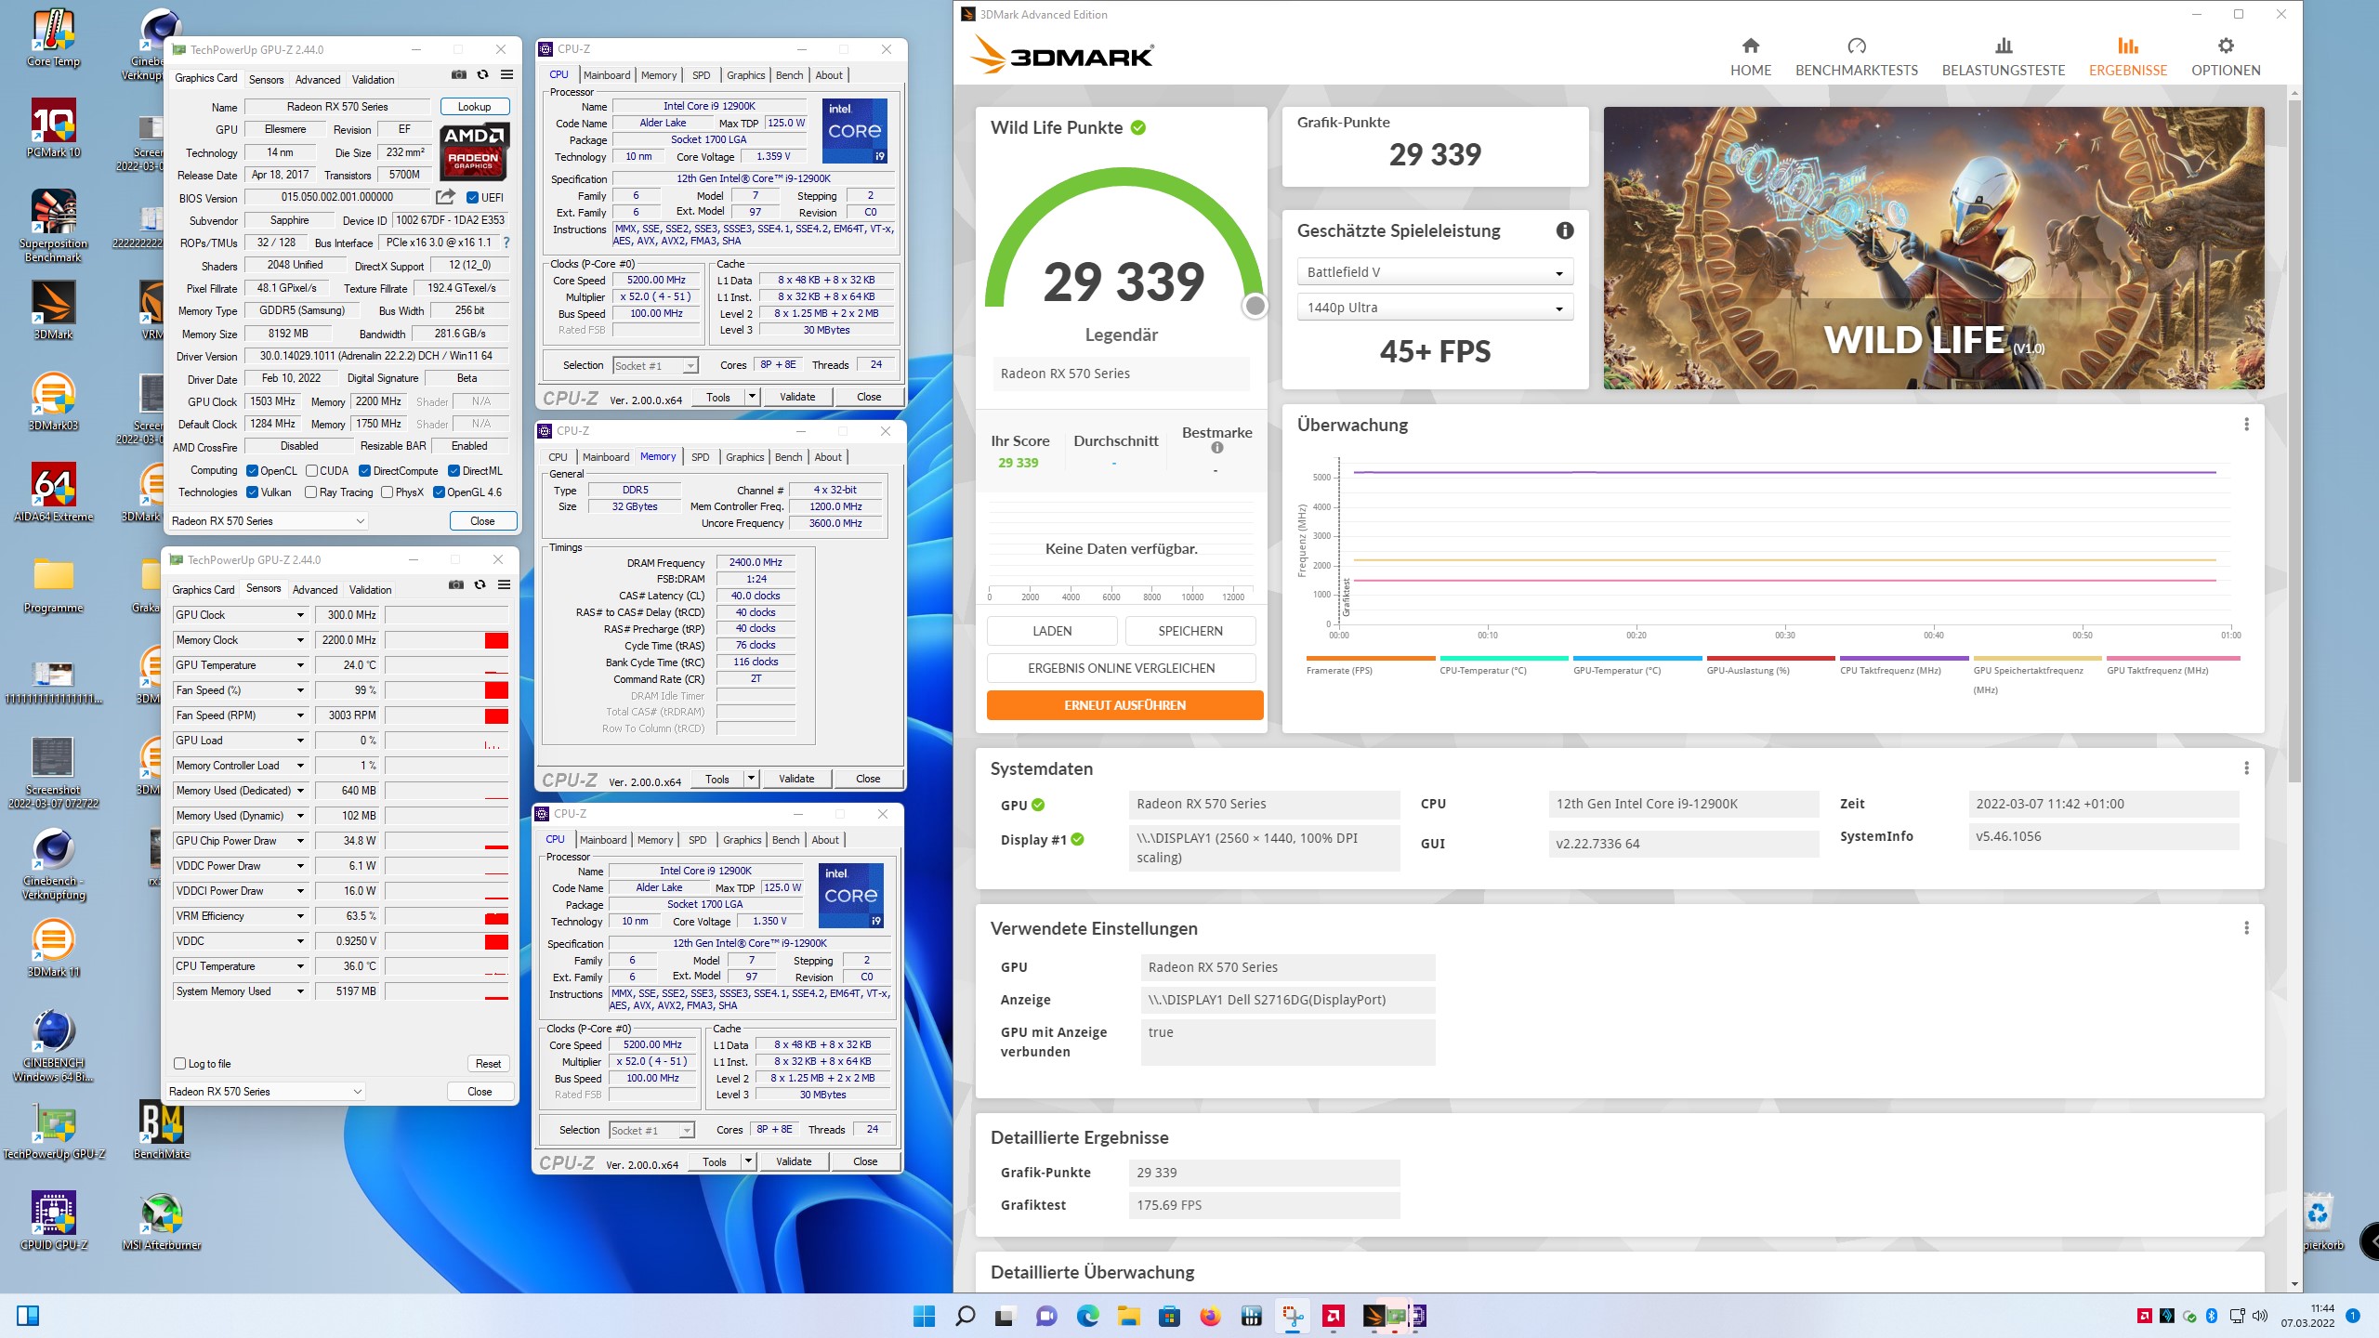Click the SPEICHERN button in 3DMark
This screenshot has width=2379, height=1338.
point(1190,631)
